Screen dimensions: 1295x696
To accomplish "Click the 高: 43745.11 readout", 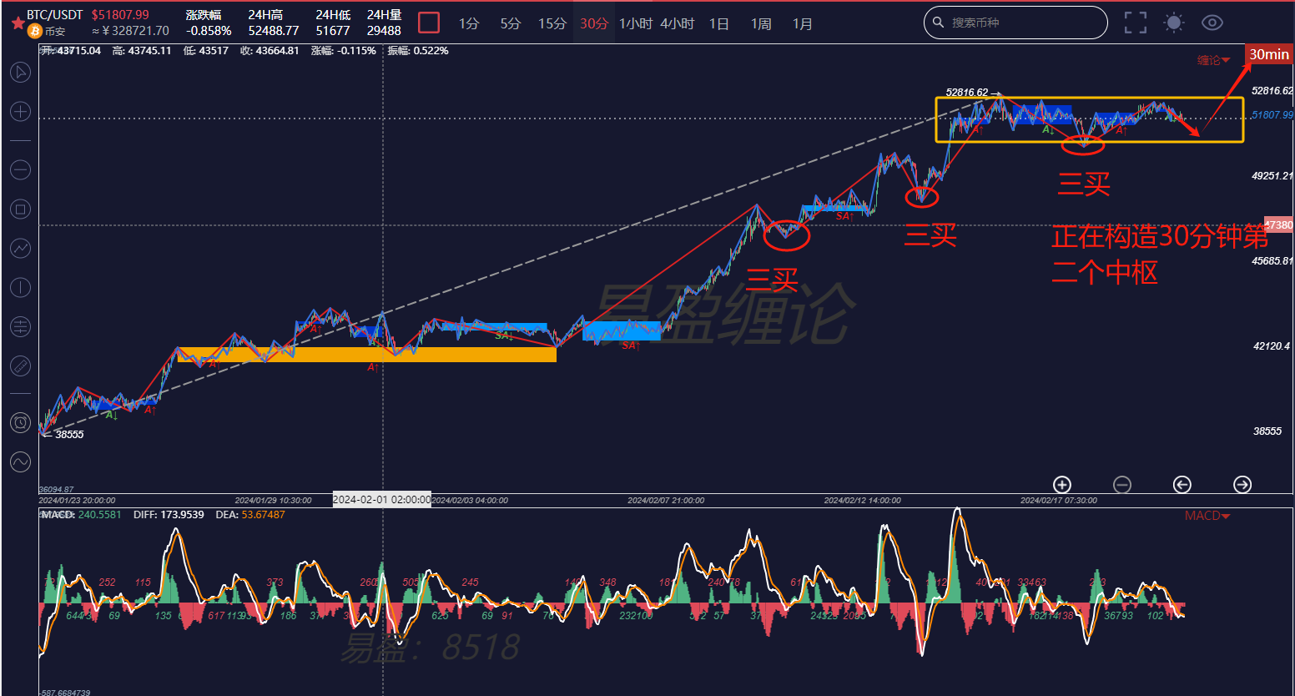I will point(142,51).
